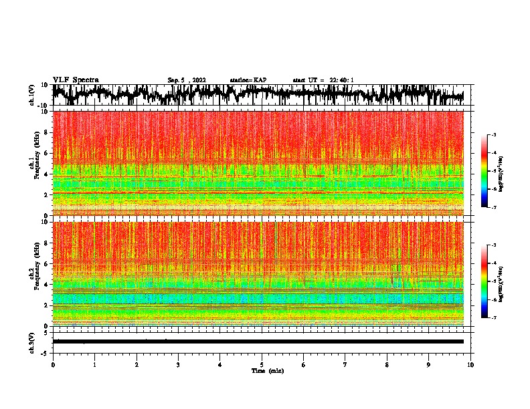
Task: Click time axis tick label "7"
Action: (x=345, y=365)
